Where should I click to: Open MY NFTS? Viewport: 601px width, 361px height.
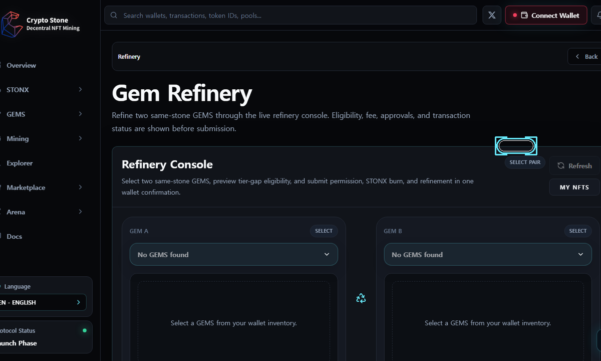(574, 187)
